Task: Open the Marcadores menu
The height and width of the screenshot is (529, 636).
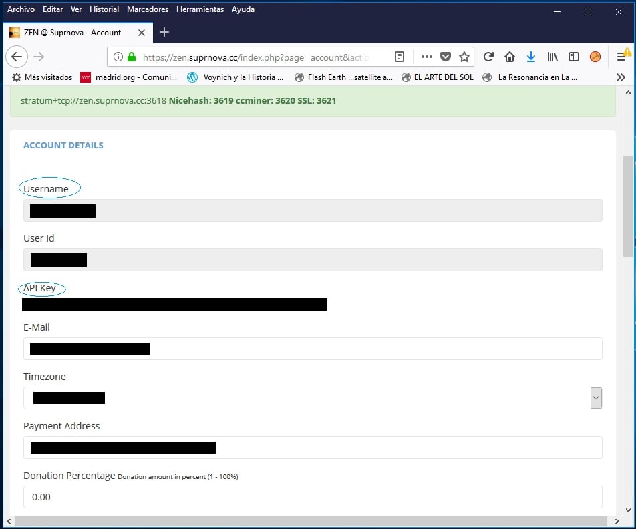Action: (148, 9)
